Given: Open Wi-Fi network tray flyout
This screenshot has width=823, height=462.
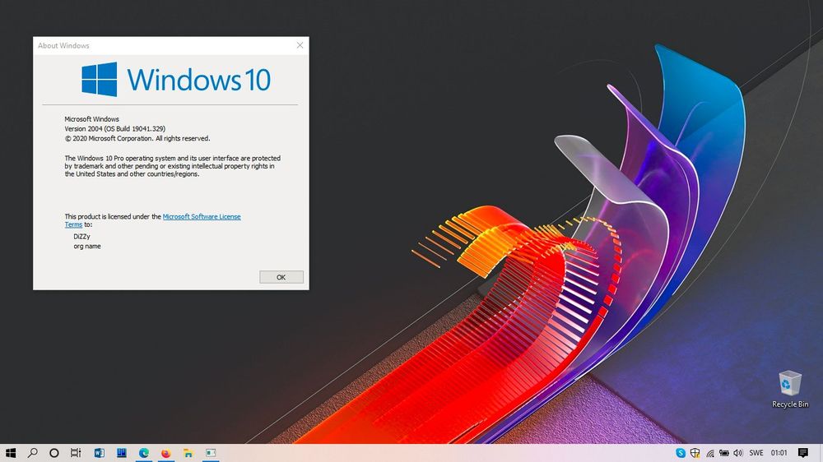Looking at the screenshot, I should (709, 453).
